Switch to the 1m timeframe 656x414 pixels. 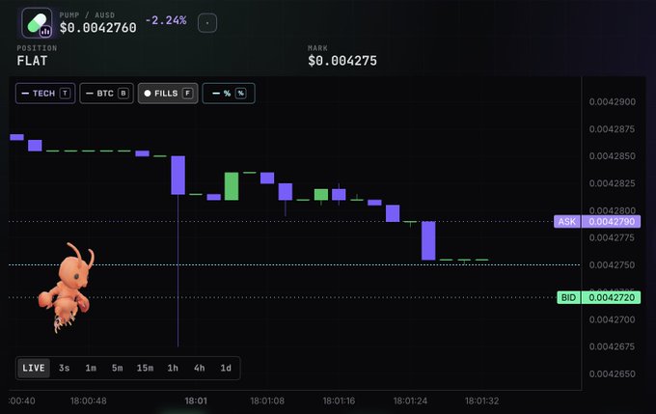tap(91, 368)
